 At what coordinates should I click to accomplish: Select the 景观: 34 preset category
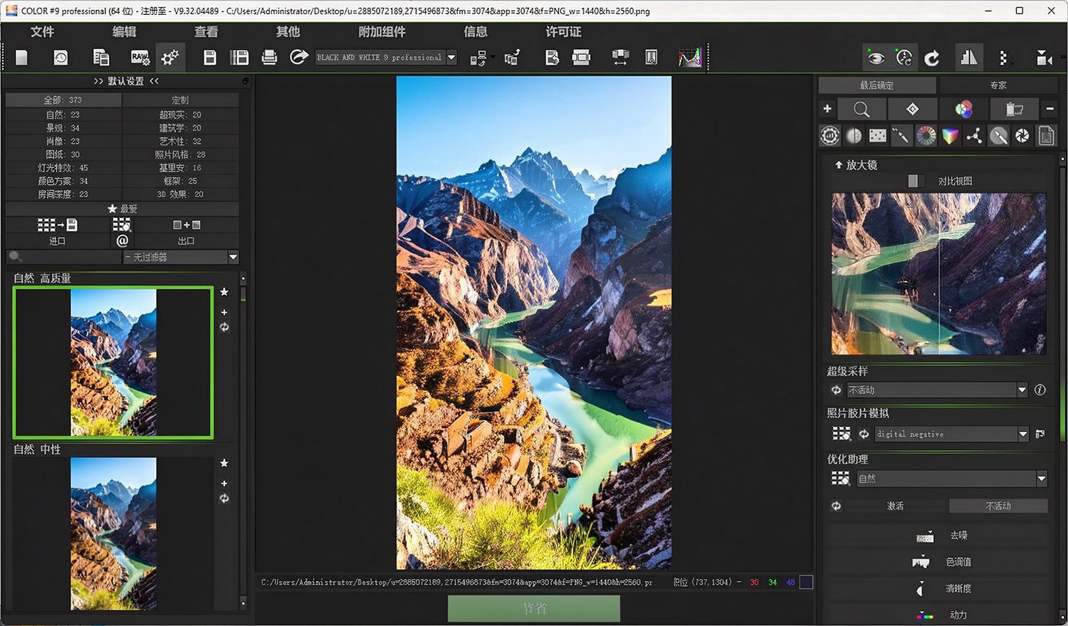click(63, 127)
